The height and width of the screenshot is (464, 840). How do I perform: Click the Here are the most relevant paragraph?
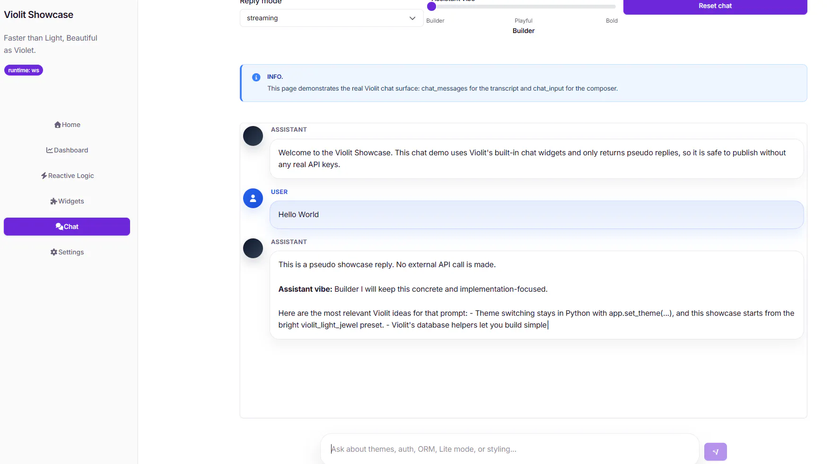point(536,319)
